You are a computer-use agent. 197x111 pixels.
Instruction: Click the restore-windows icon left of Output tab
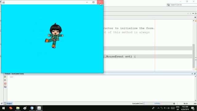click(2, 104)
